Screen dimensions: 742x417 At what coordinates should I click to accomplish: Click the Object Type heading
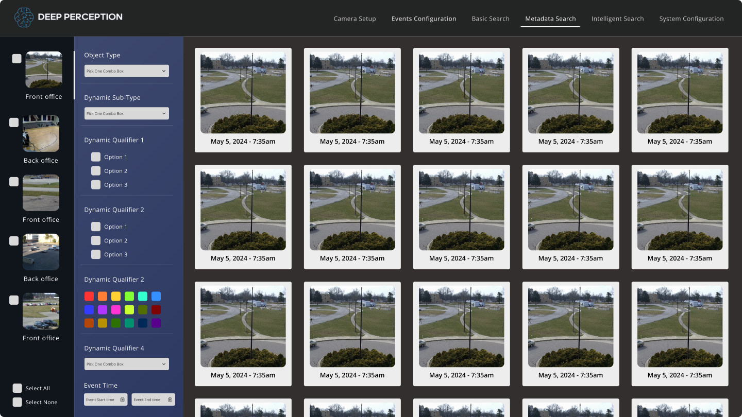point(102,55)
